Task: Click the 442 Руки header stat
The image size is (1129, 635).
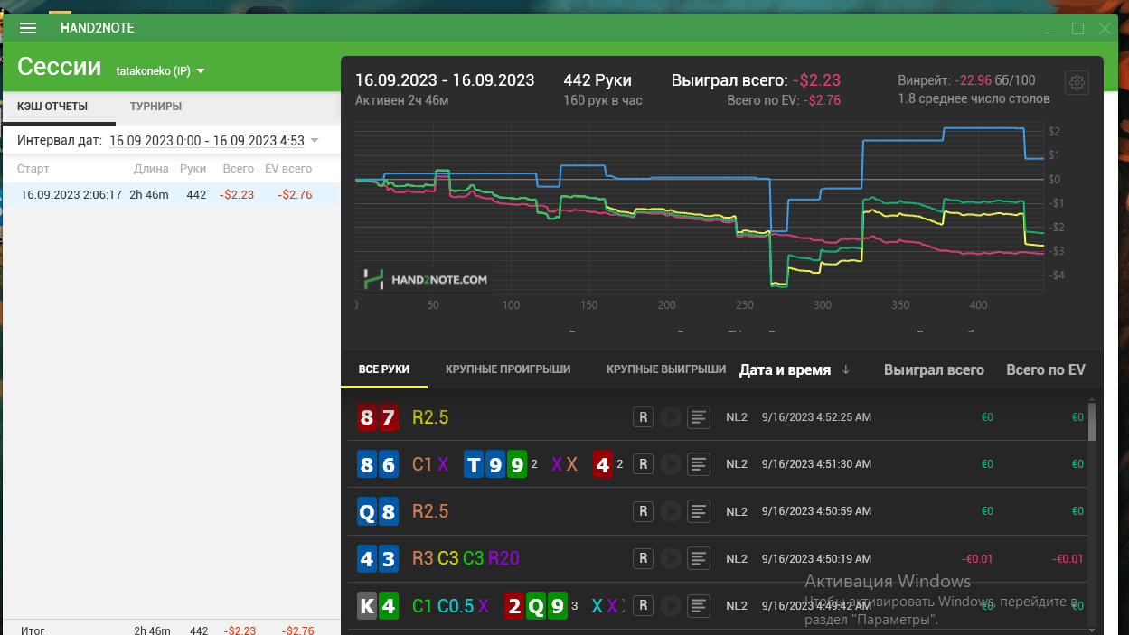Action: pyautogui.click(x=597, y=80)
